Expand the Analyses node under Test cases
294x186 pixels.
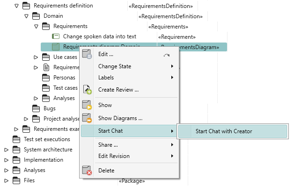point(36,99)
